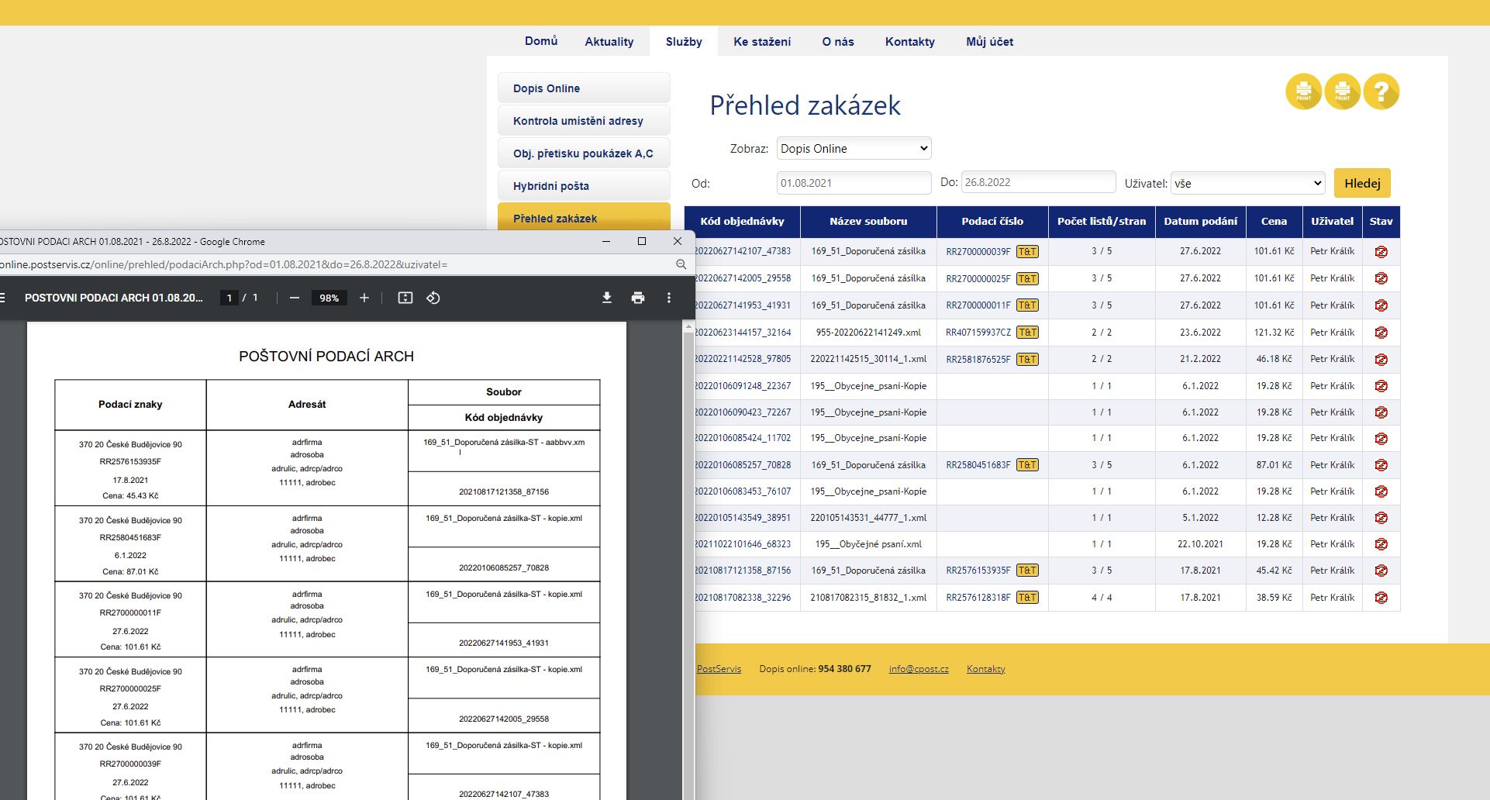Viewport: 1490px width, 800px height.
Task: Click fit to page icon in PDF viewer
Action: (x=405, y=298)
